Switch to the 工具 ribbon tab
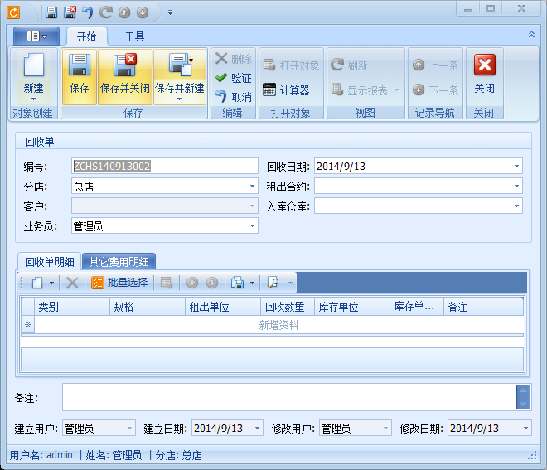 pyautogui.click(x=134, y=36)
